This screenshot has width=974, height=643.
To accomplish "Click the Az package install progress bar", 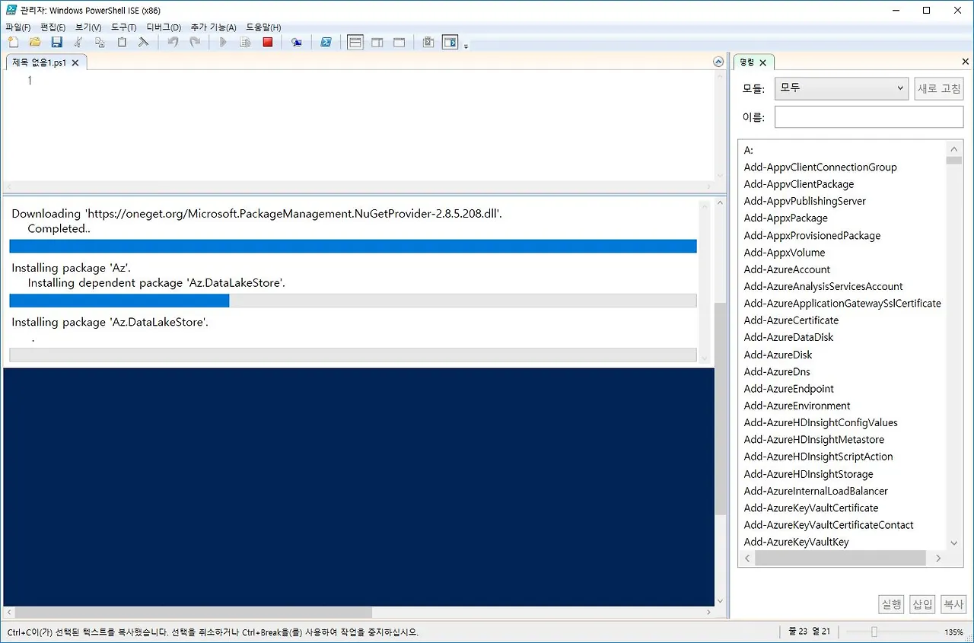I will click(x=352, y=301).
